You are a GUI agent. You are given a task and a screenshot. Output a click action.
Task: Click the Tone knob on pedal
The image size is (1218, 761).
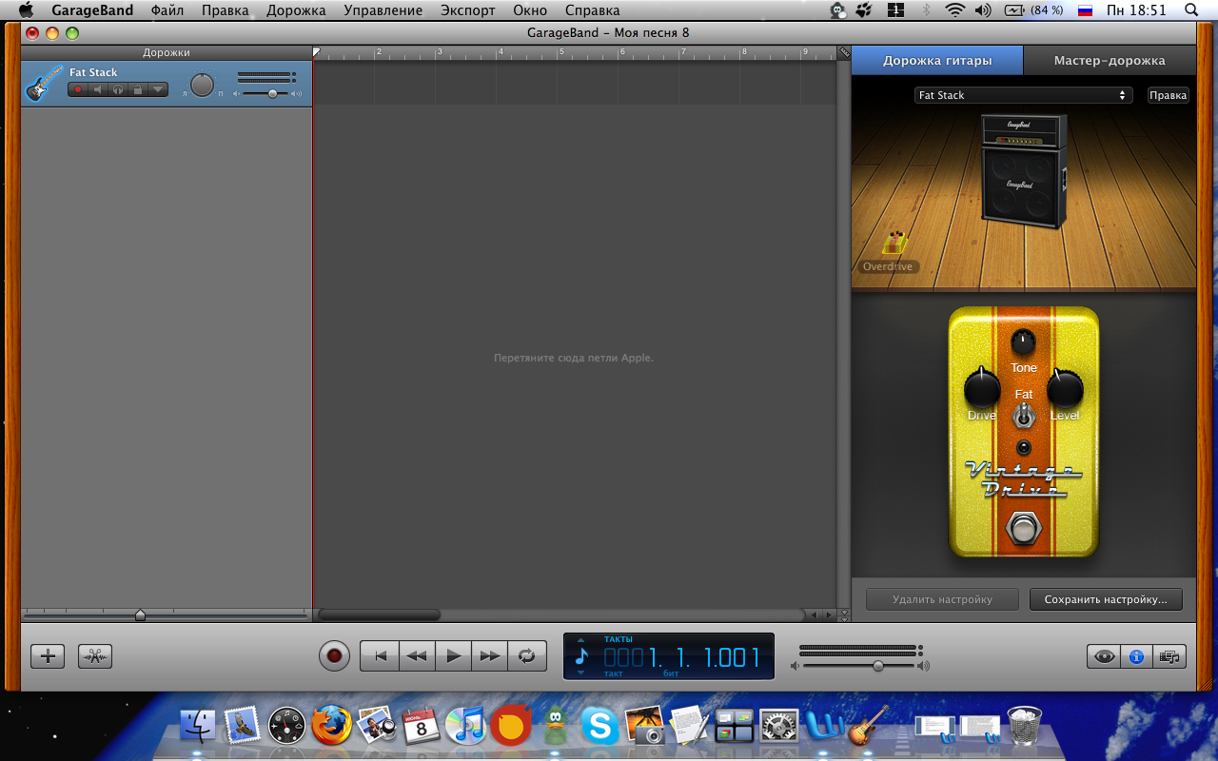pyautogui.click(x=1023, y=341)
